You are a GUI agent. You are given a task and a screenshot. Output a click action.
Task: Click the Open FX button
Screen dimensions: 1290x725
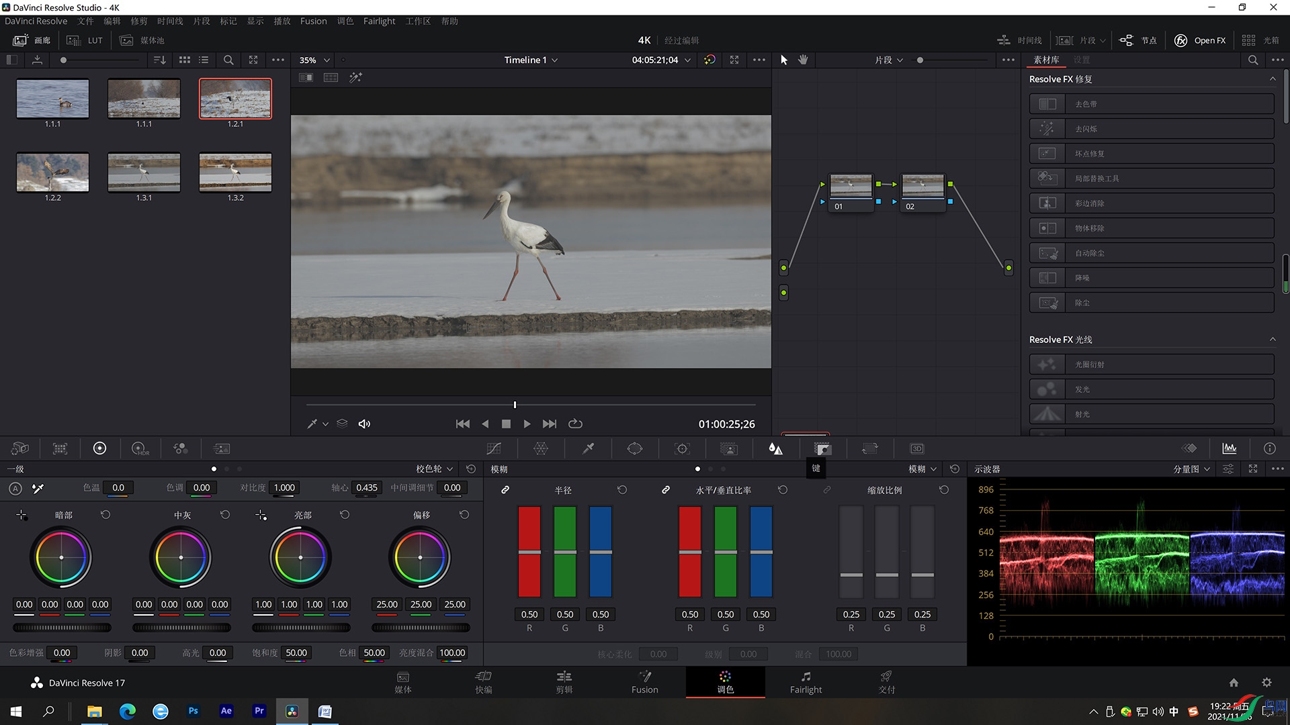point(1200,40)
